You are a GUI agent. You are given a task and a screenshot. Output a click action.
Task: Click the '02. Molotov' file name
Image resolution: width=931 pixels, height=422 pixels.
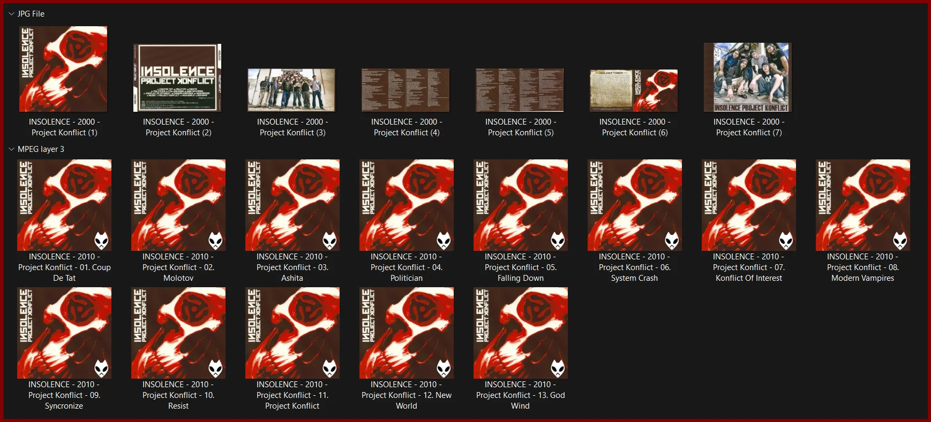point(178,267)
